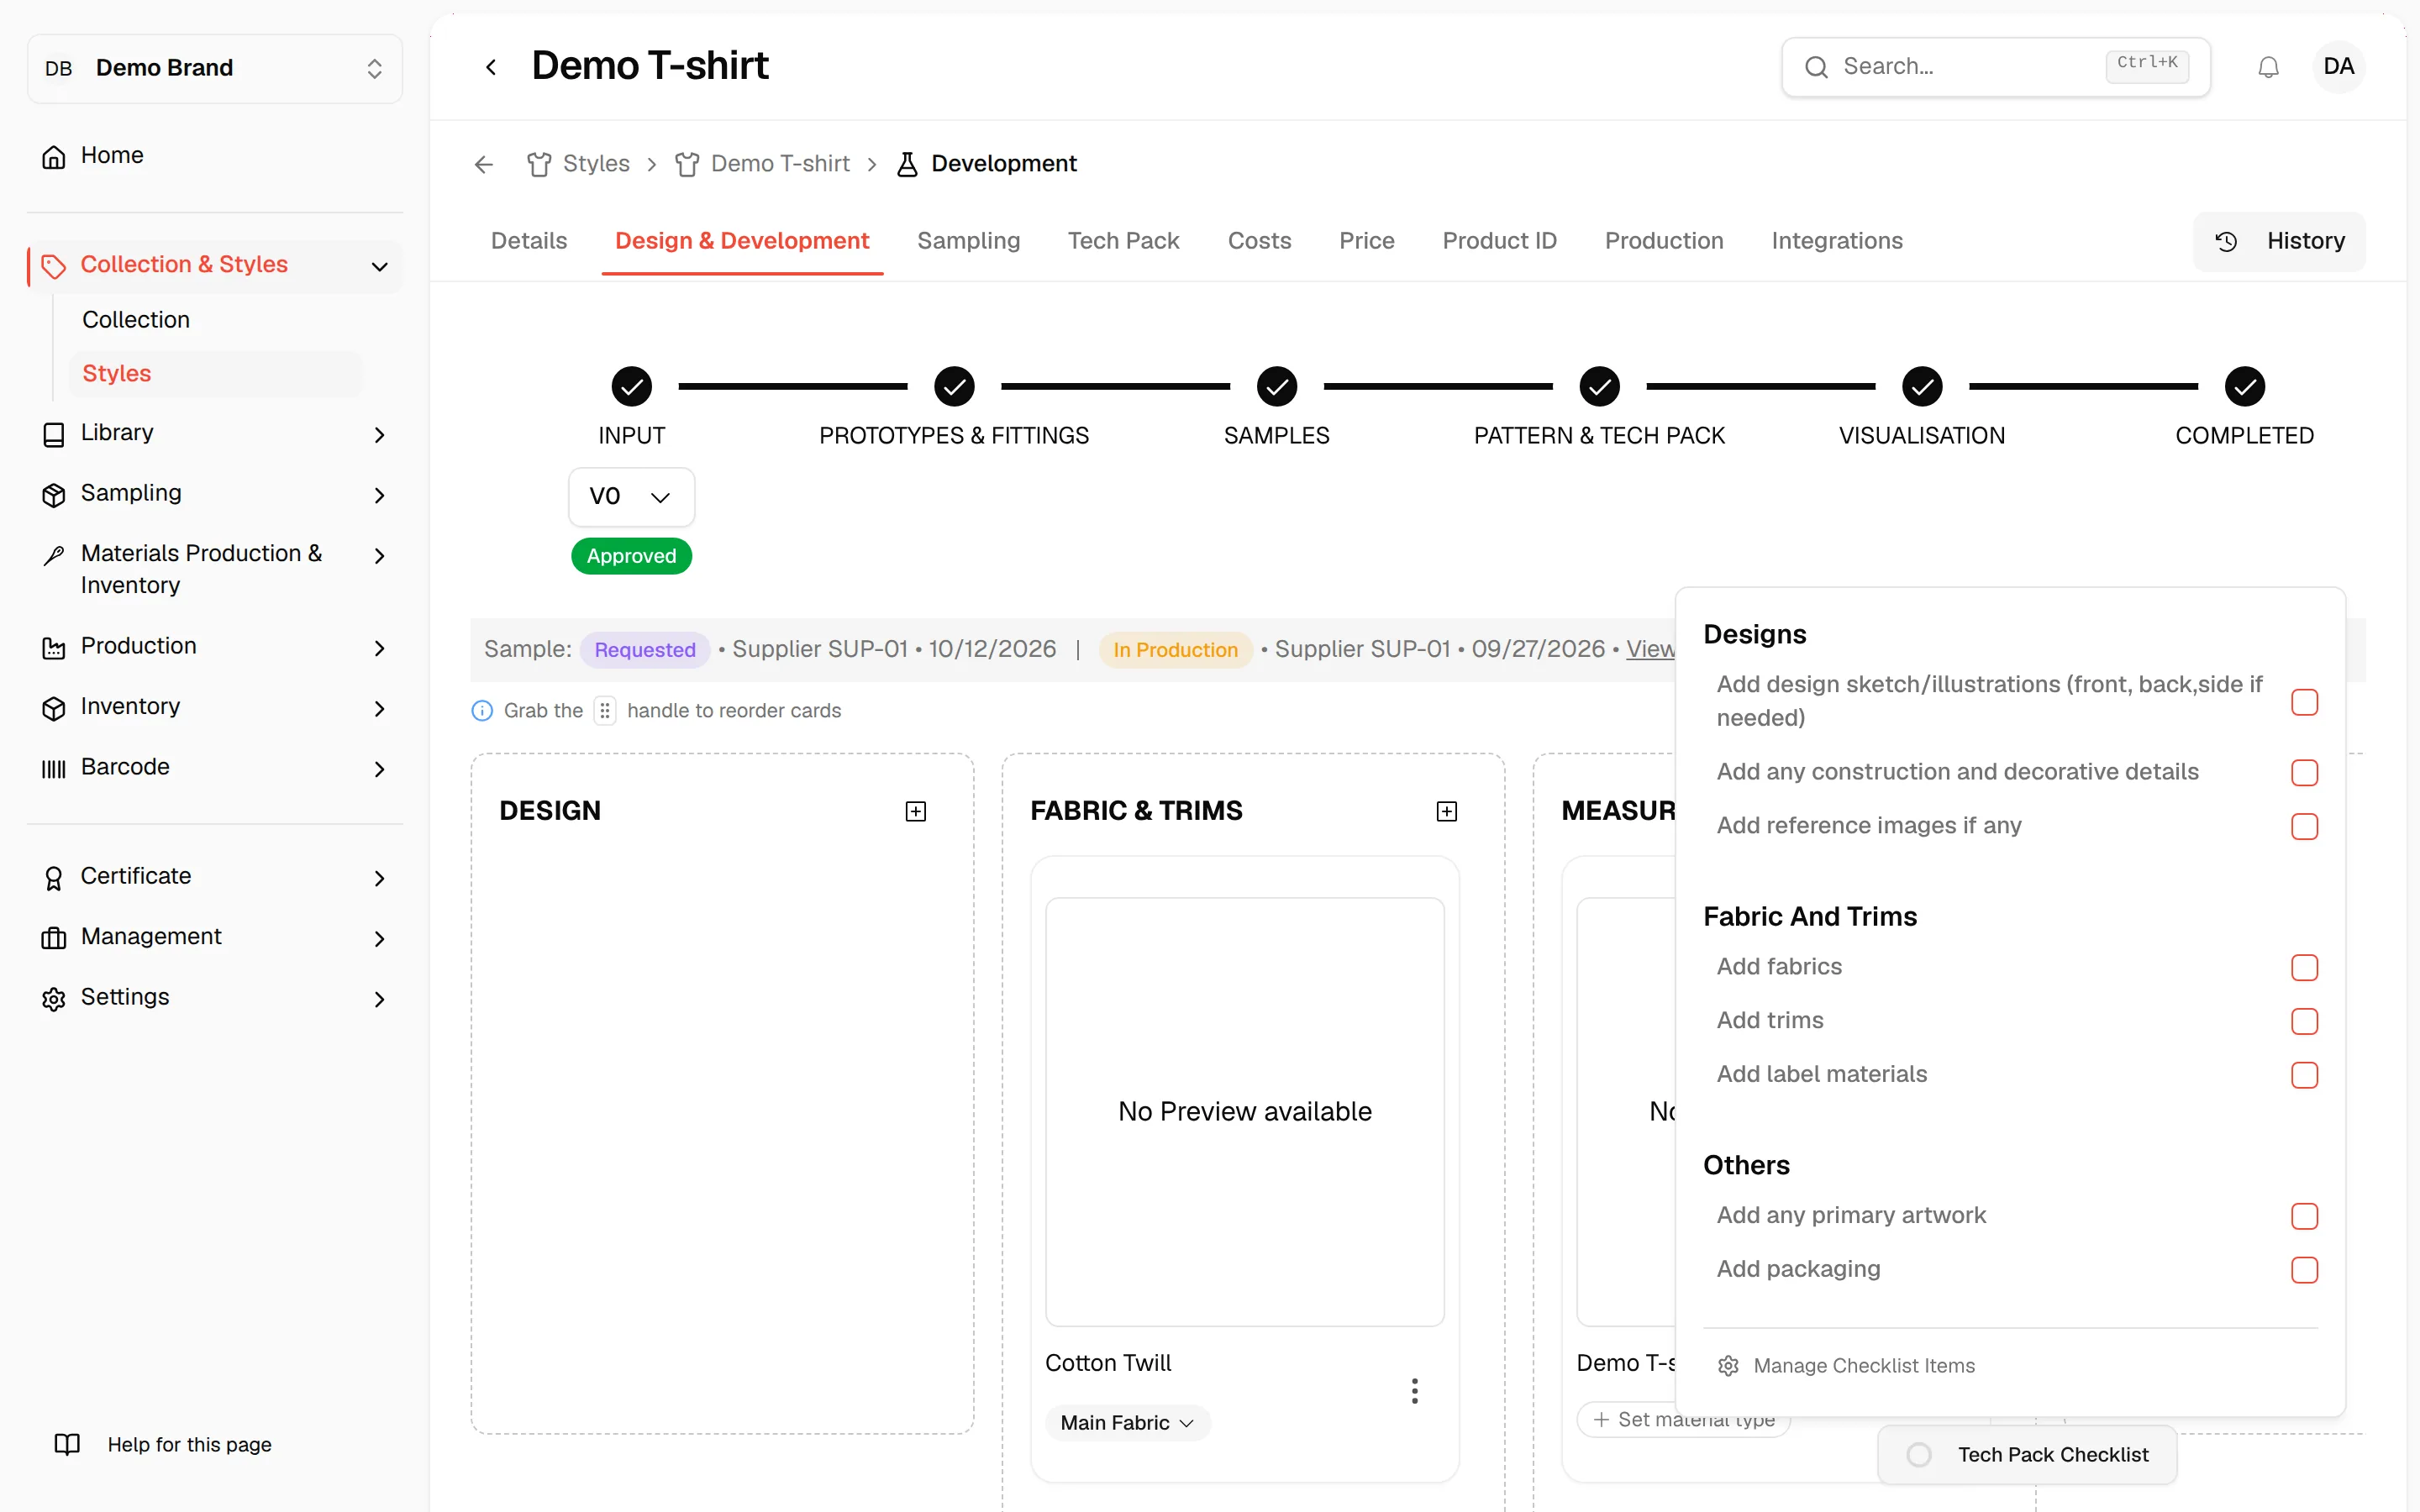The height and width of the screenshot is (1512, 2420).
Task: Click the COMPLETED stage progress marker
Action: tap(2244, 387)
